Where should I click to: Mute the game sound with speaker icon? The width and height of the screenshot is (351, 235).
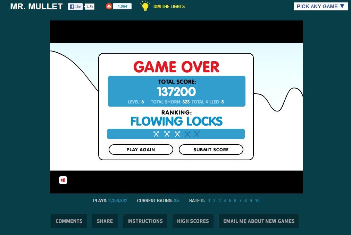click(63, 180)
